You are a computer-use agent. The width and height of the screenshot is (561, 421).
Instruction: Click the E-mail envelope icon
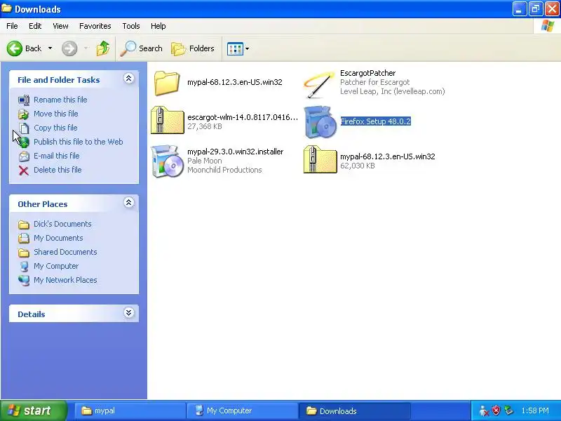tap(24, 156)
